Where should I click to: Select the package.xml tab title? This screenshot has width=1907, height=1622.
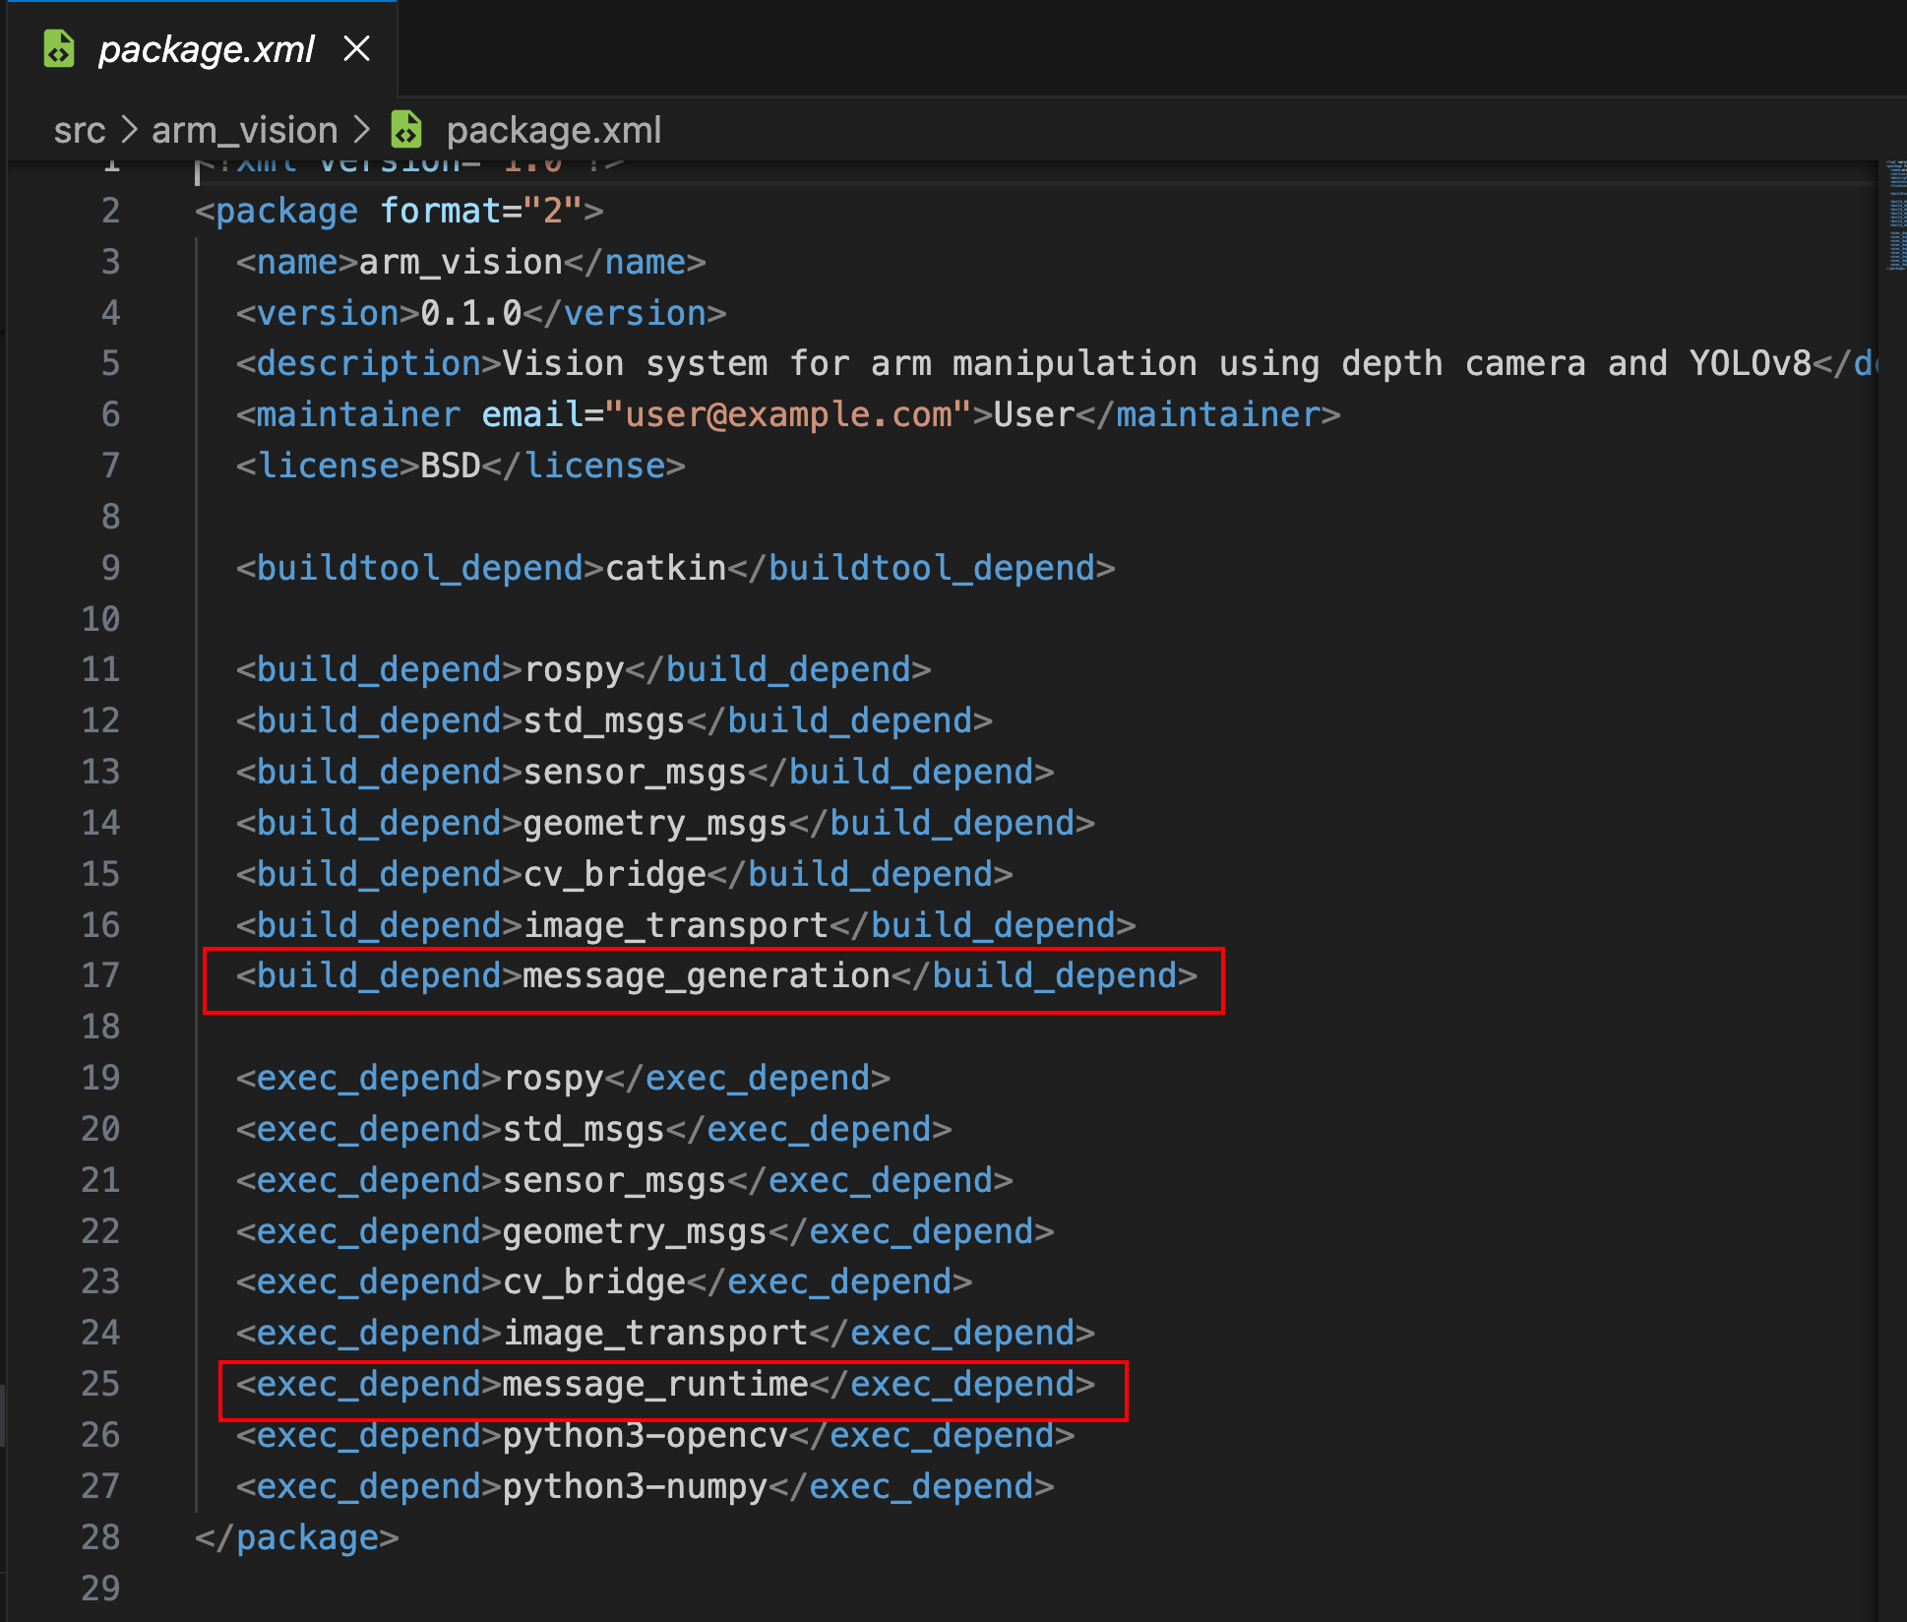pyautogui.click(x=207, y=48)
